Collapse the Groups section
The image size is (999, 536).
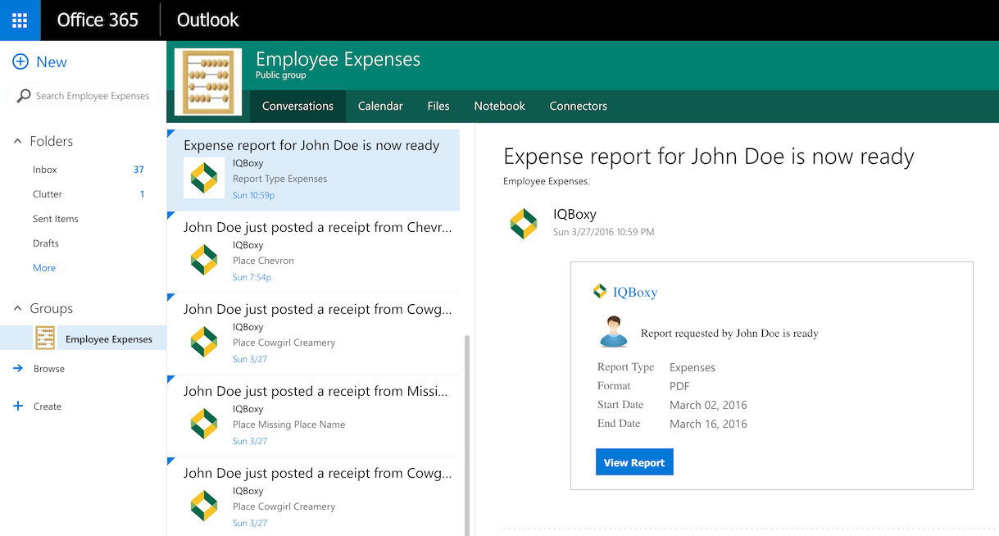tap(18, 309)
